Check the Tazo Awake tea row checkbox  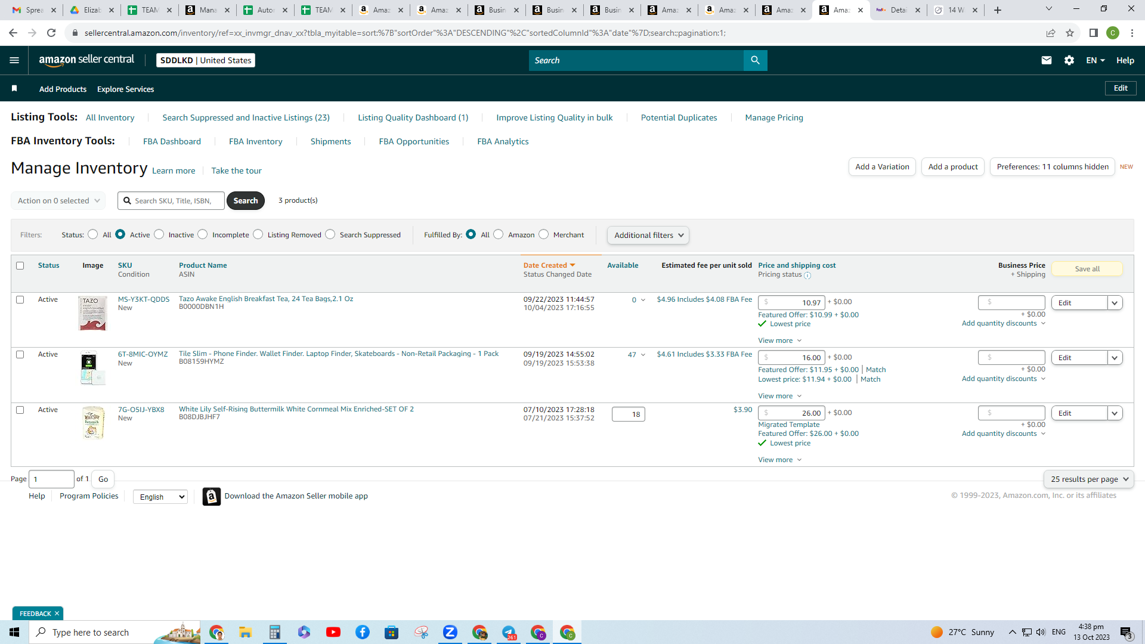click(20, 299)
